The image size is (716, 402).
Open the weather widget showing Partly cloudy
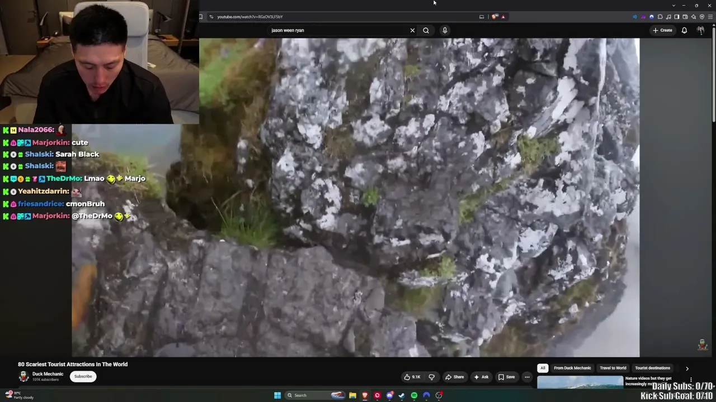20,395
